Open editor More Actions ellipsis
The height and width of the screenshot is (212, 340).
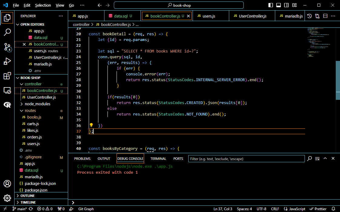[333, 16]
